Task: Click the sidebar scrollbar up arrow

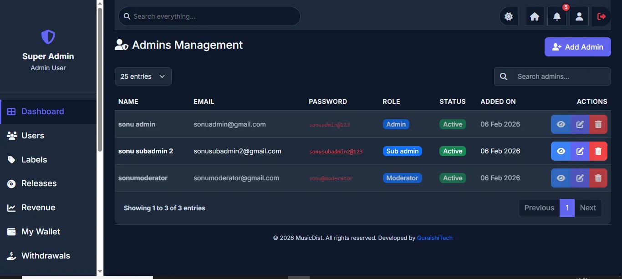Action: click(x=100, y=3)
